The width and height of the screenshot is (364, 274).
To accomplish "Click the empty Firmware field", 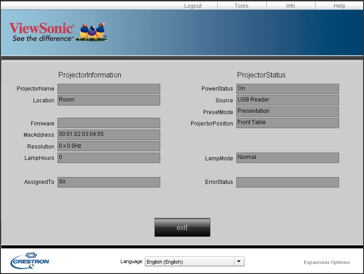I will [109, 123].
